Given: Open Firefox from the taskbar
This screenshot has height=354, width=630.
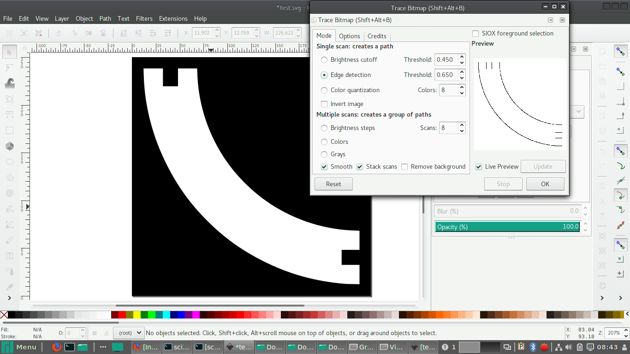Looking at the screenshot, I should click(x=56, y=347).
